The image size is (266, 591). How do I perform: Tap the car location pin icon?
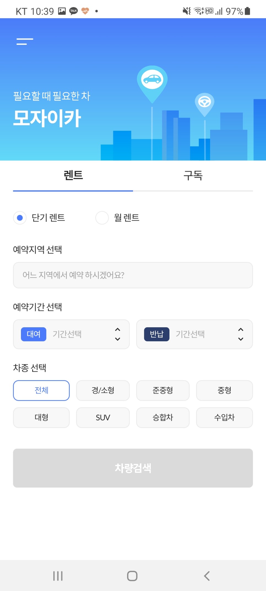point(152,80)
